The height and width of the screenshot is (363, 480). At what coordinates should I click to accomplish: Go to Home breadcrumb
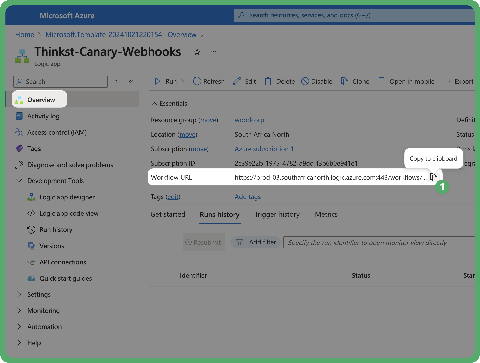[x=25, y=34]
